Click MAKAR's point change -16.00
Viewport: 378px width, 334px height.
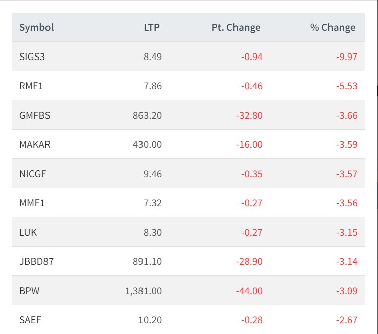tap(249, 144)
